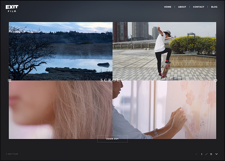Open the CONTACT page

[198, 7]
